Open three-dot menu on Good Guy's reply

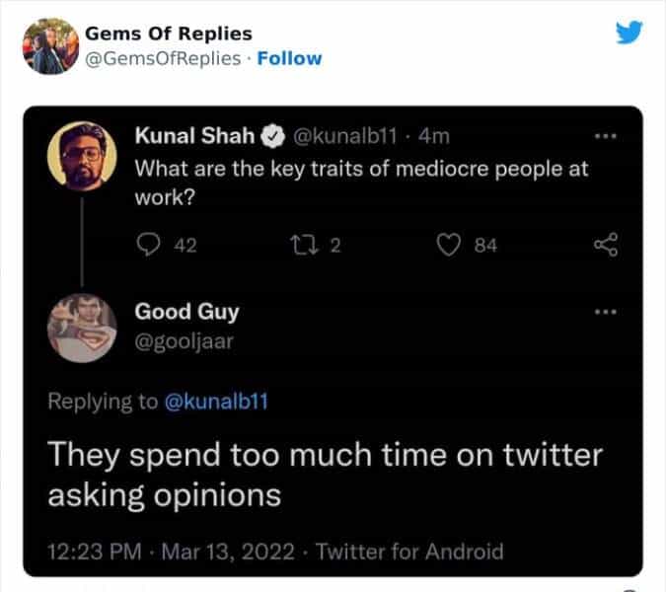coord(605,313)
